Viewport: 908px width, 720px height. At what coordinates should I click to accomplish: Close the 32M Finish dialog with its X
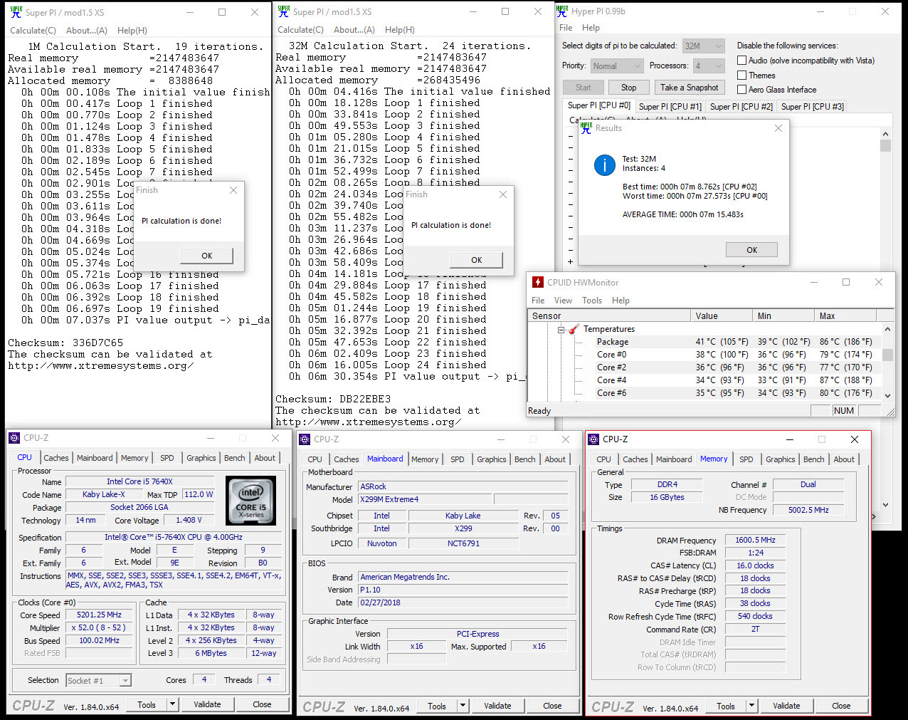point(503,194)
